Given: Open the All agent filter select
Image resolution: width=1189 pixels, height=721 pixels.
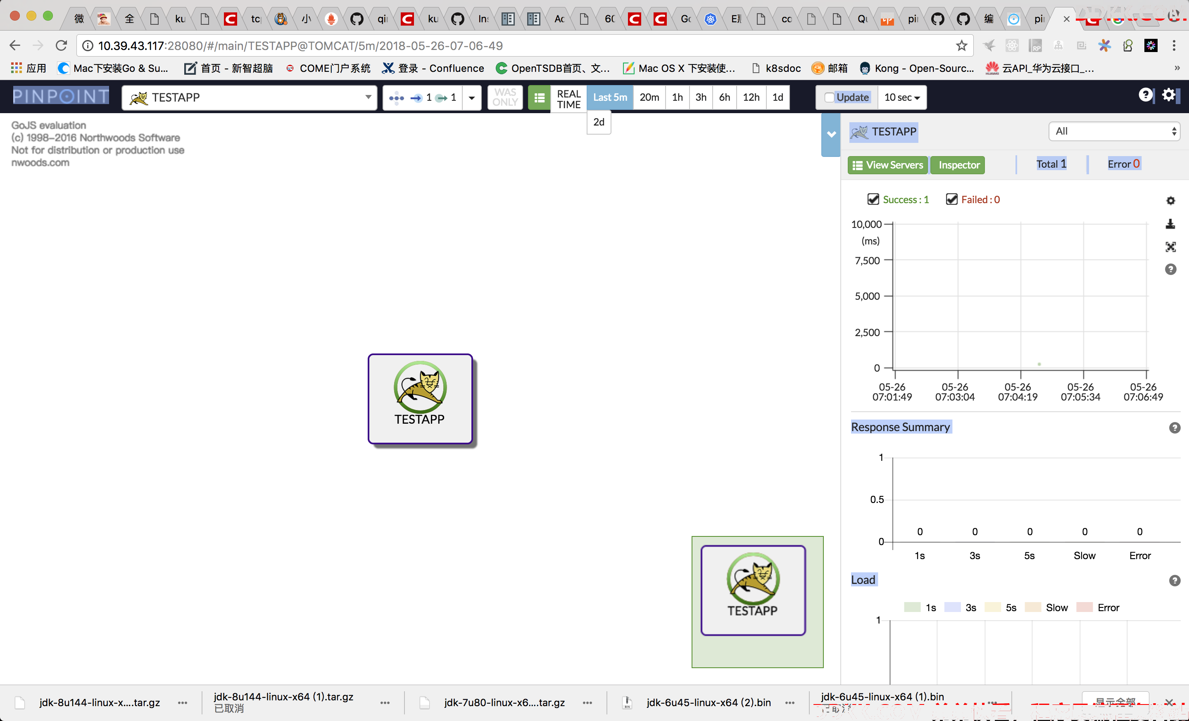Looking at the screenshot, I should click(x=1114, y=131).
